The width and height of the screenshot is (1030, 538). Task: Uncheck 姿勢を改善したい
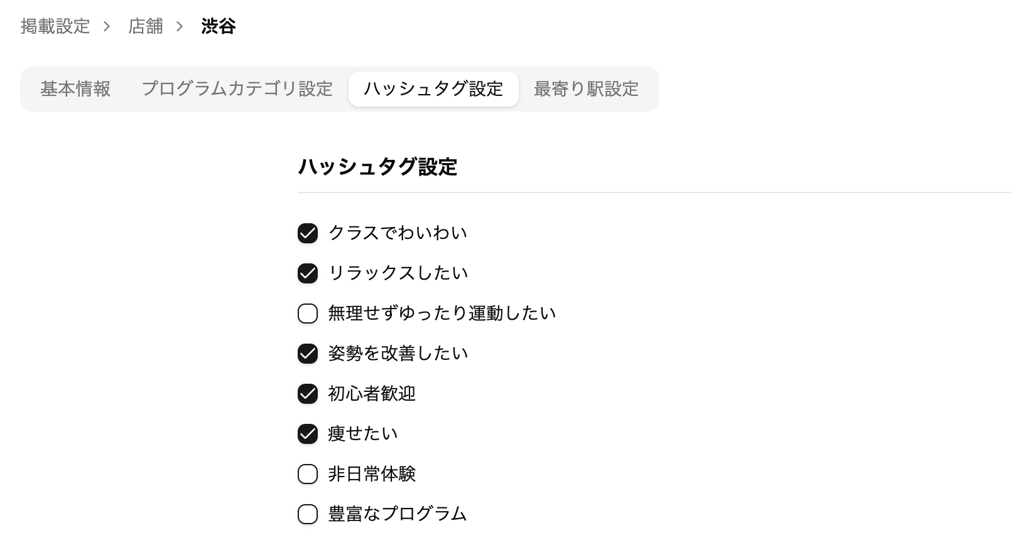coord(308,354)
